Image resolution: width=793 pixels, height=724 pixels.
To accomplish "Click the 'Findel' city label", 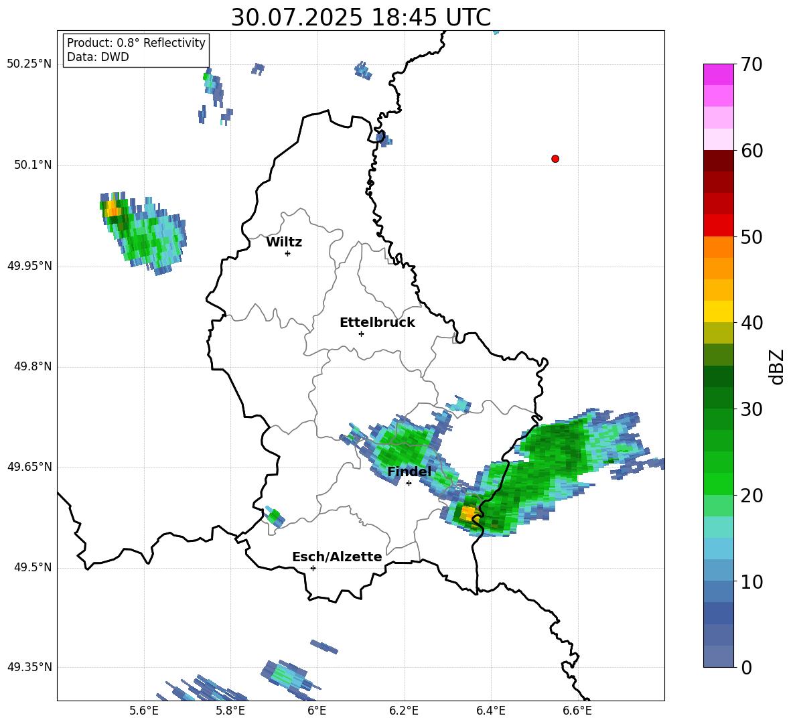I will (x=409, y=472).
